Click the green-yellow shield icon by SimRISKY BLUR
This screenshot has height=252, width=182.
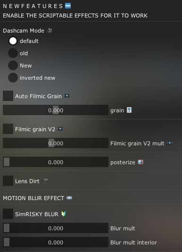click(64, 214)
